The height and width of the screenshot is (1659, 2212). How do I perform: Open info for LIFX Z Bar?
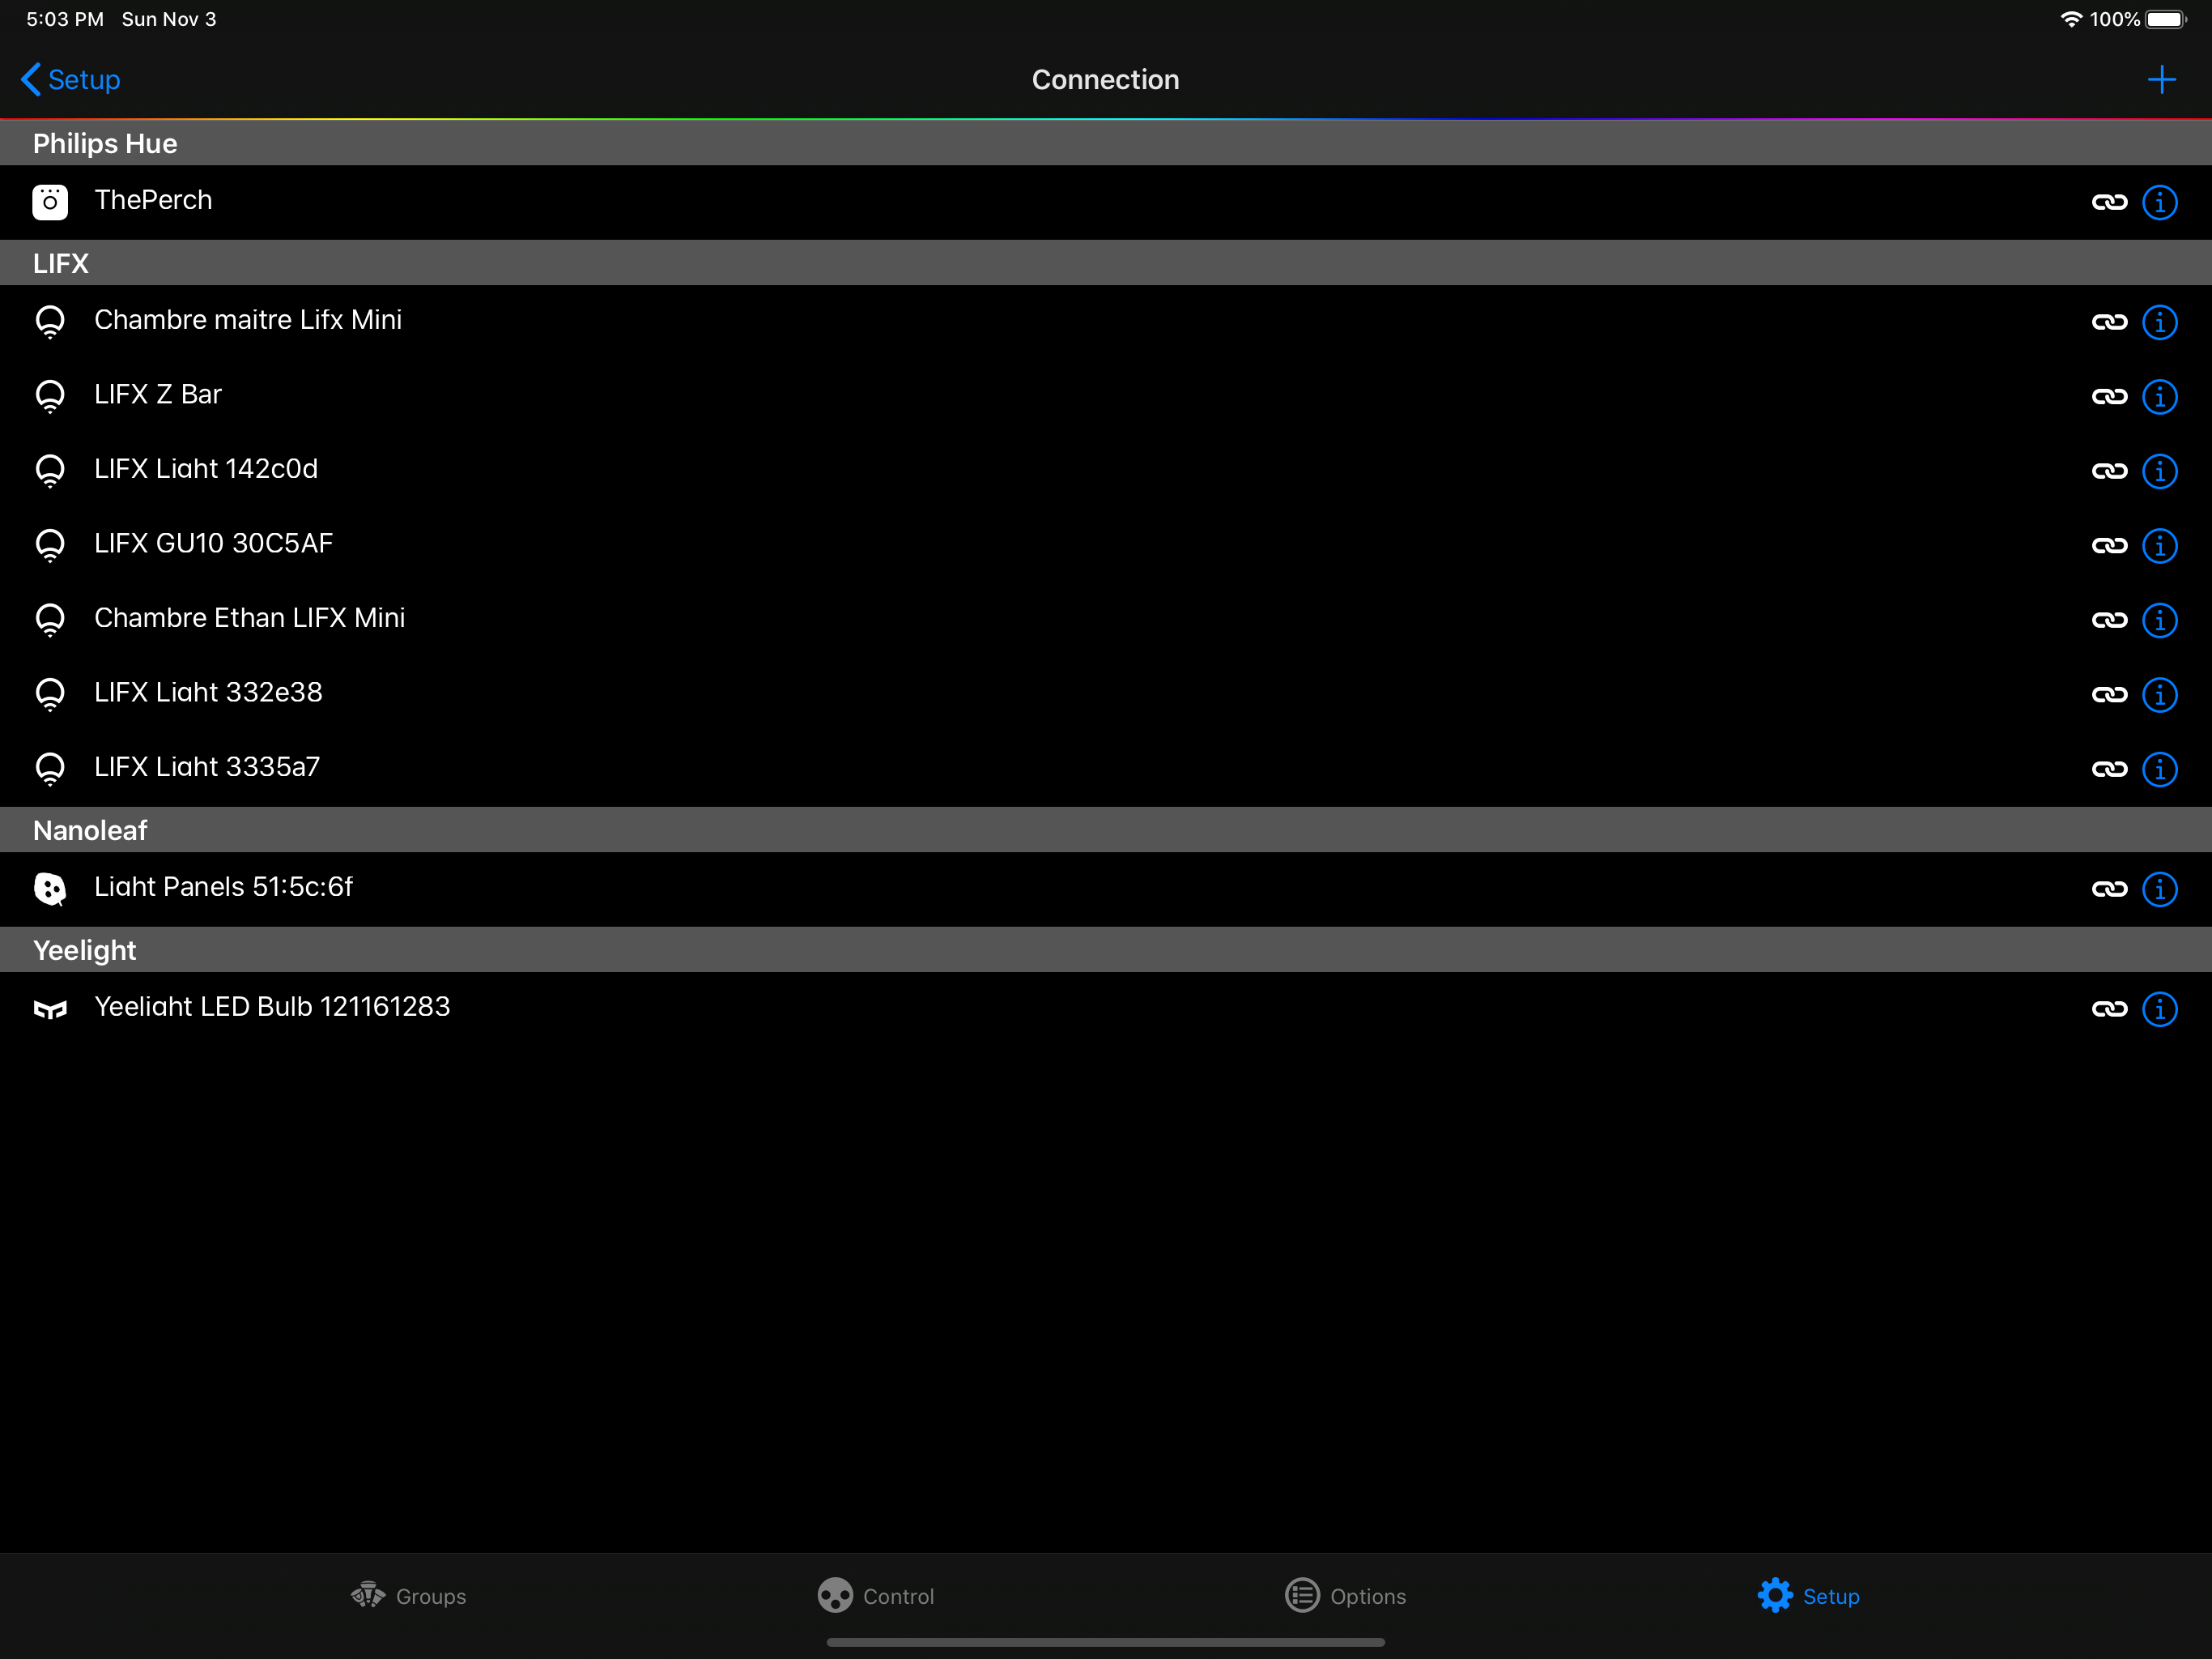click(x=2160, y=396)
